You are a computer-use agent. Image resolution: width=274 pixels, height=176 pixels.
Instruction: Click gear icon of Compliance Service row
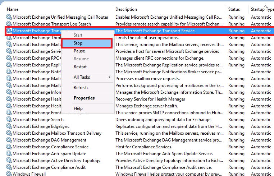9,147
